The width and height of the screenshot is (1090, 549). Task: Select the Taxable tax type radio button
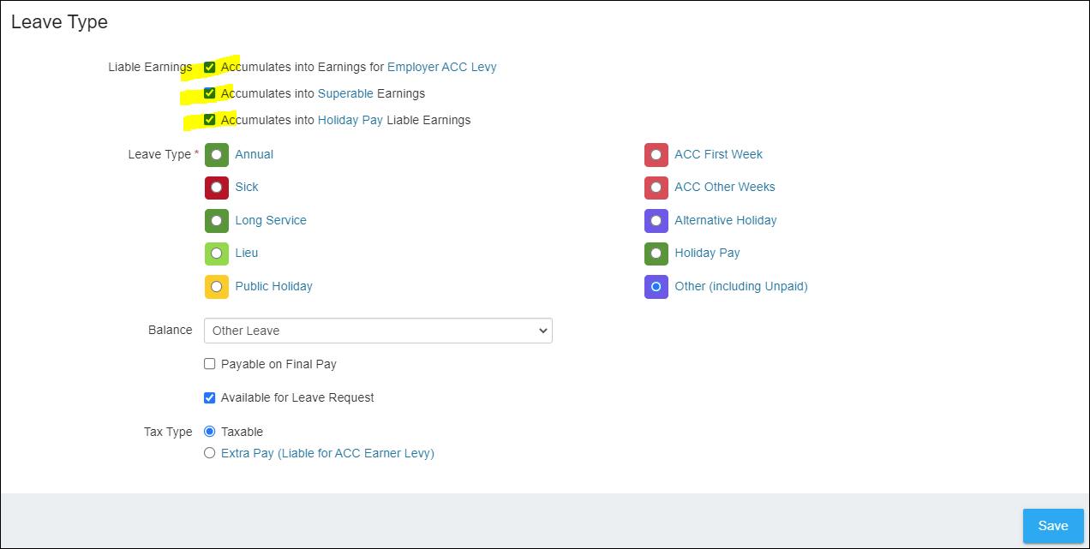point(210,432)
